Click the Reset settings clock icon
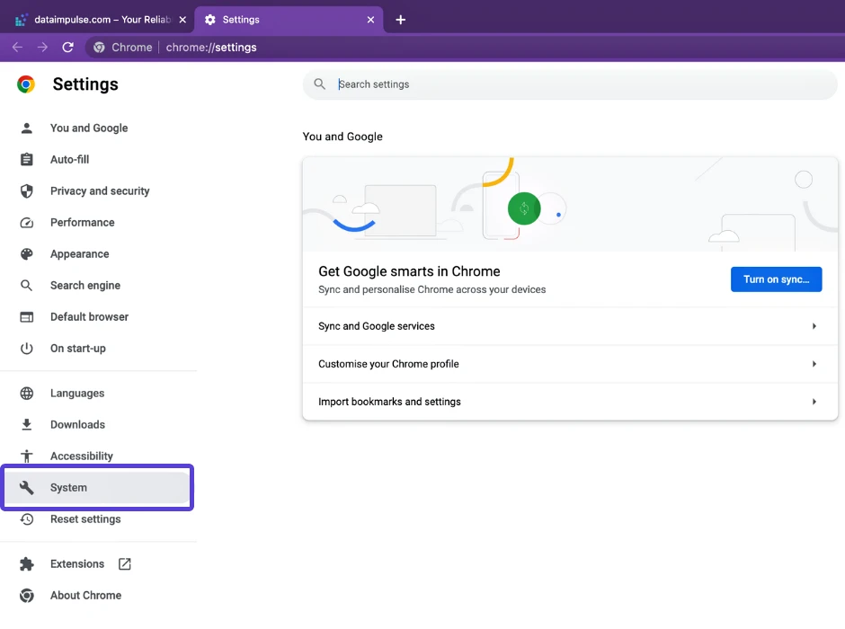845x629 pixels. click(x=26, y=519)
